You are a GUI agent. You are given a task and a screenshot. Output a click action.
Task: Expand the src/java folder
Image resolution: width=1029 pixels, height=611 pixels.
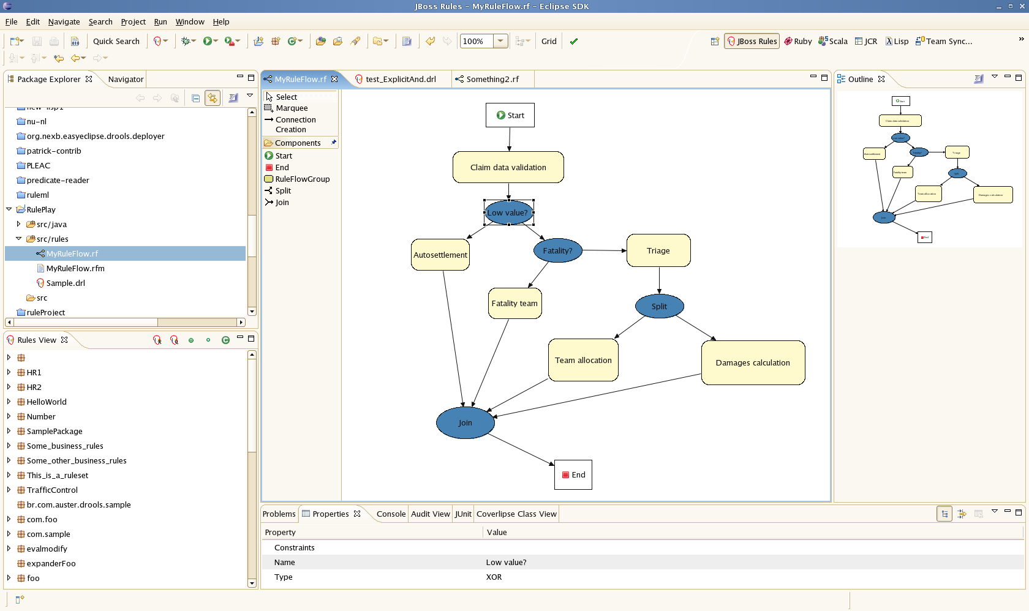tap(18, 225)
